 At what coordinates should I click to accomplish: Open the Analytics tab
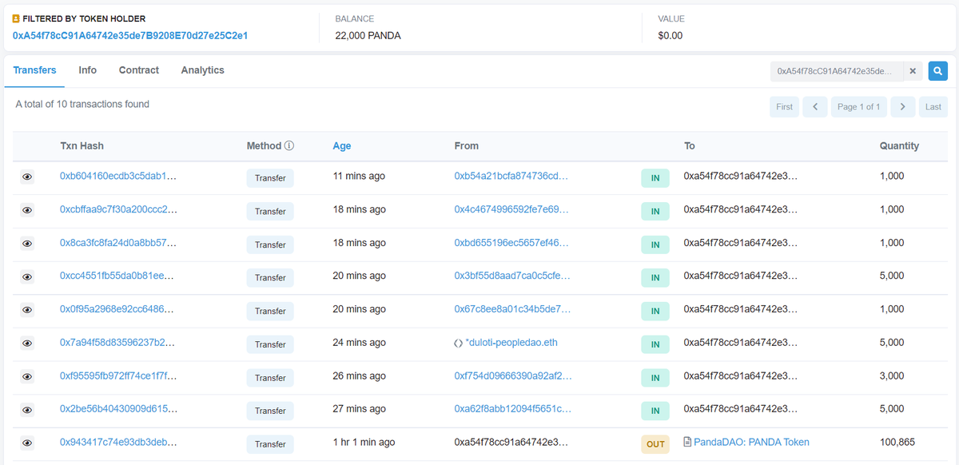[x=203, y=70]
